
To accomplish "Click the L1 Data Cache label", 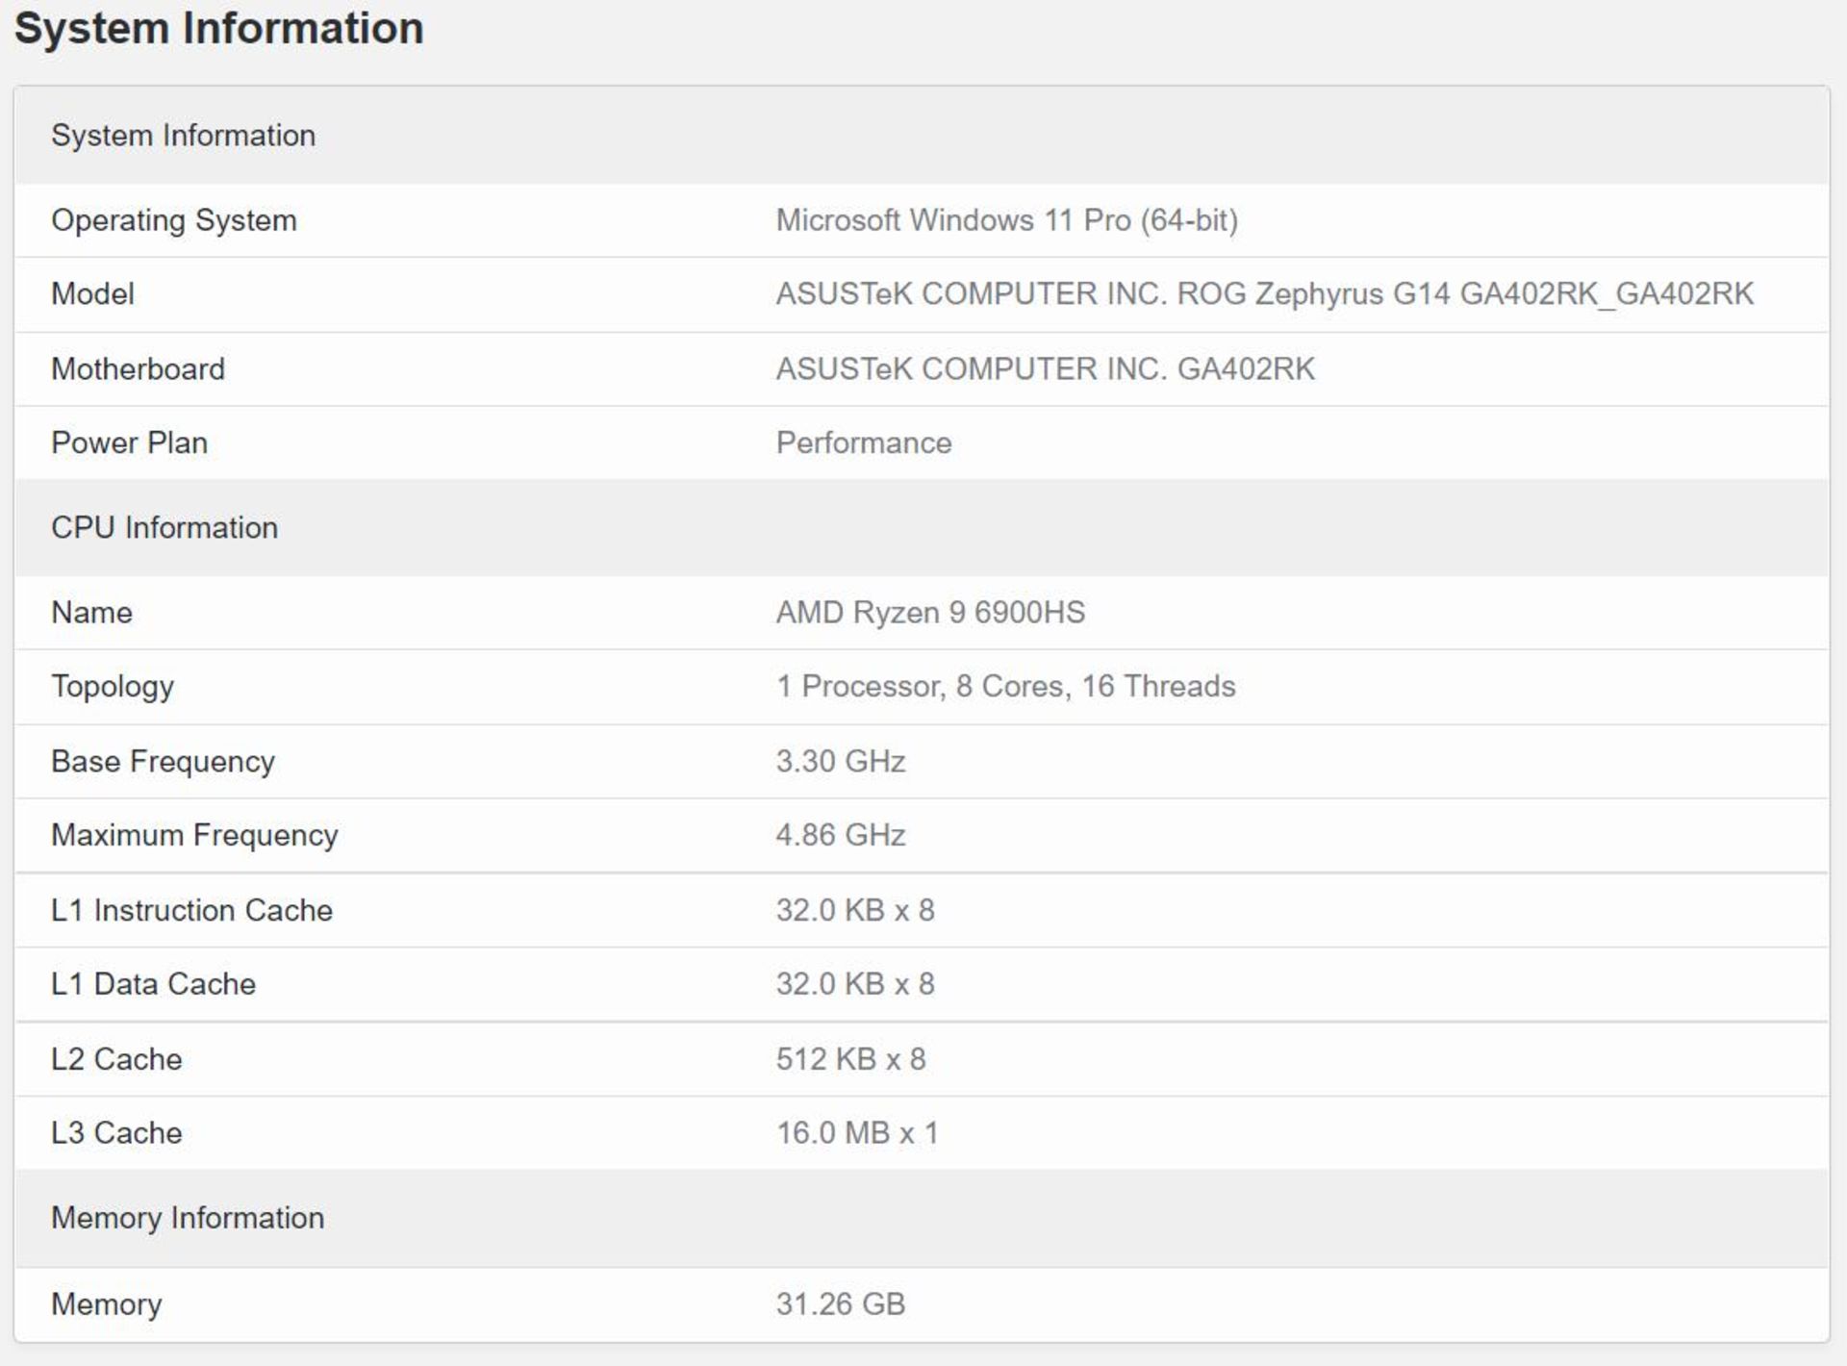I will (x=153, y=984).
